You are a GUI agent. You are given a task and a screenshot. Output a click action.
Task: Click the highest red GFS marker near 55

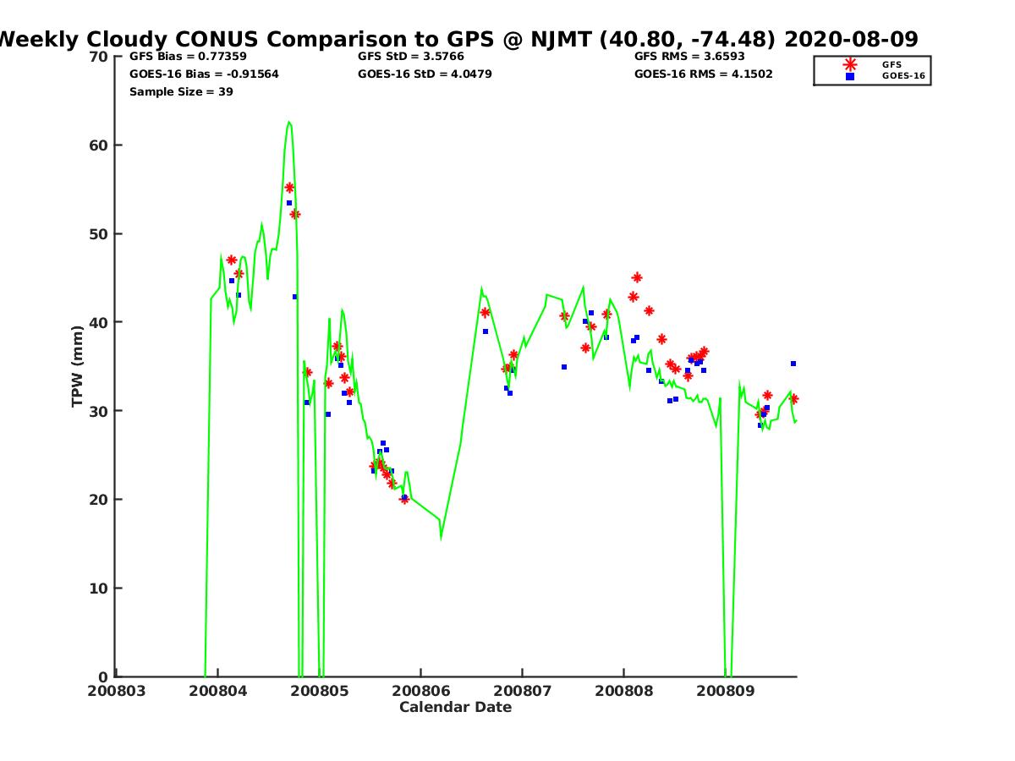pos(289,188)
